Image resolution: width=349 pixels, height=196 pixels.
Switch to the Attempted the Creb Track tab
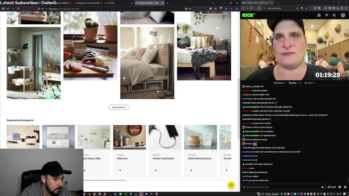point(88,3)
